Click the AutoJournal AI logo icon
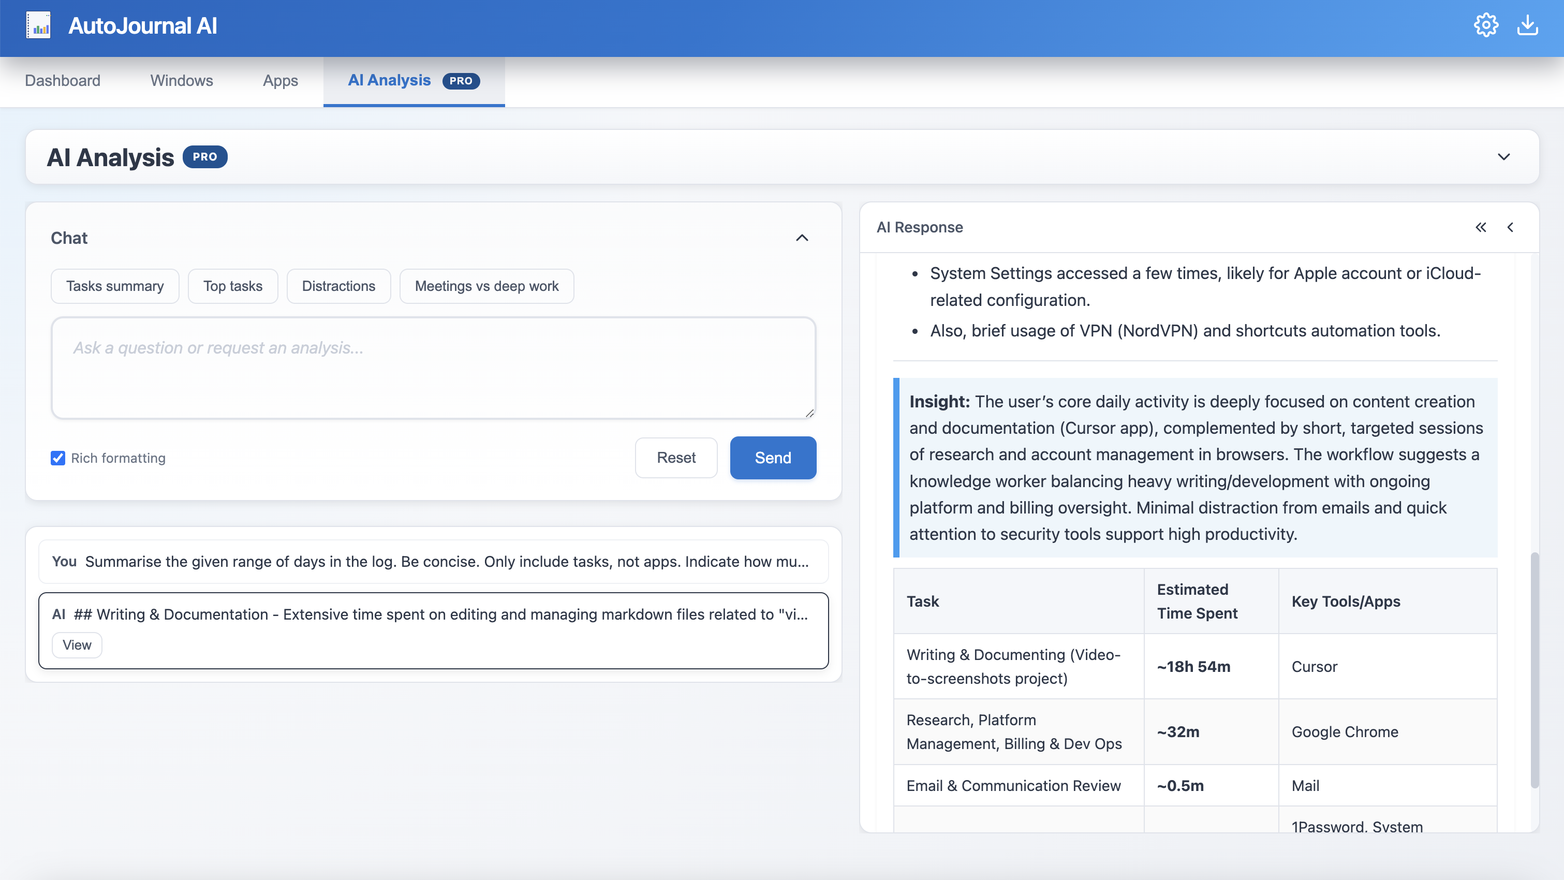This screenshot has width=1564, height=880. pos(38,25)
